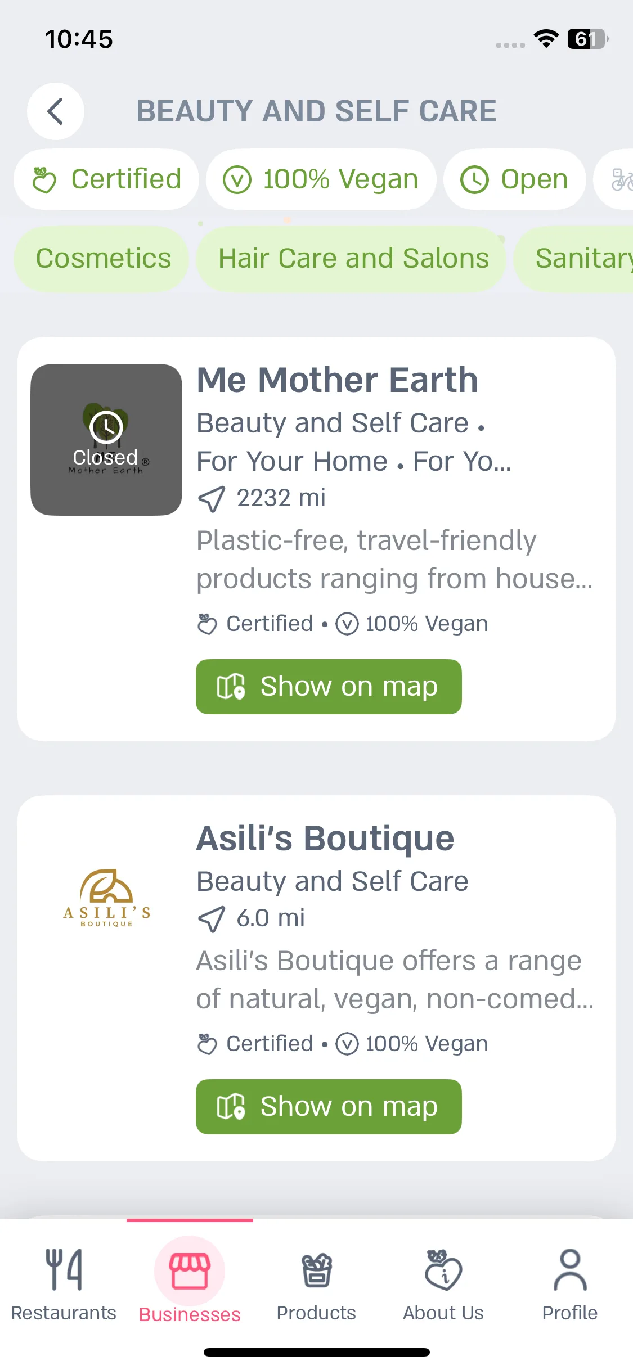Viewport: 633px width, 1370px height.
Task: Tap distance arrow icon beside 6.0 mi
Action: point(212,919)
